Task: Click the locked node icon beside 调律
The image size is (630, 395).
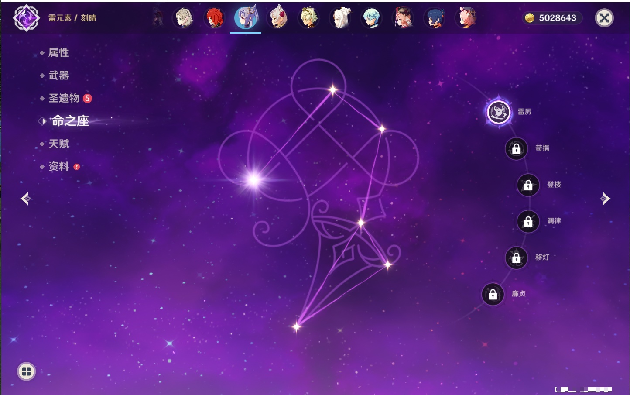Action: [528, 222]
